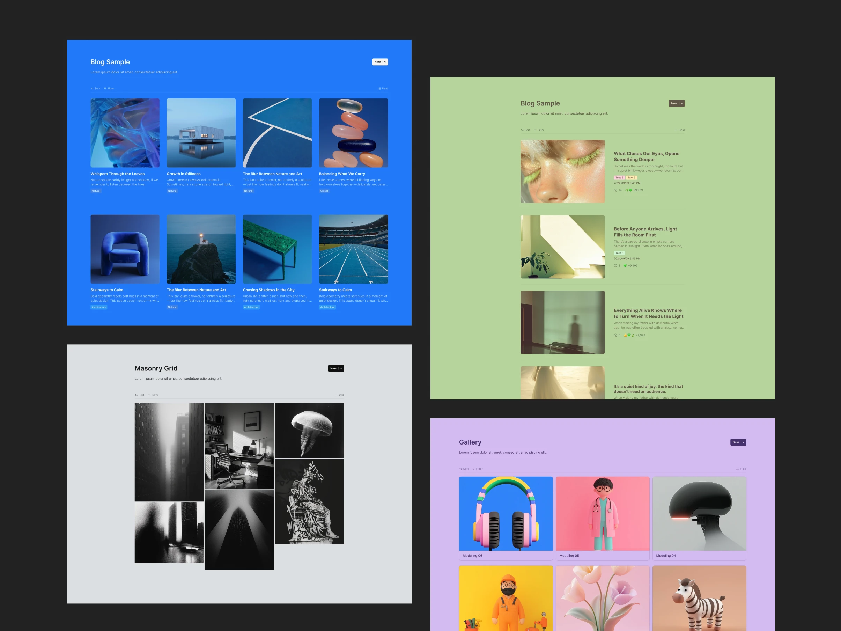
Task: Open the orange worker figure gallery image
Action: [x=506, y=598]
